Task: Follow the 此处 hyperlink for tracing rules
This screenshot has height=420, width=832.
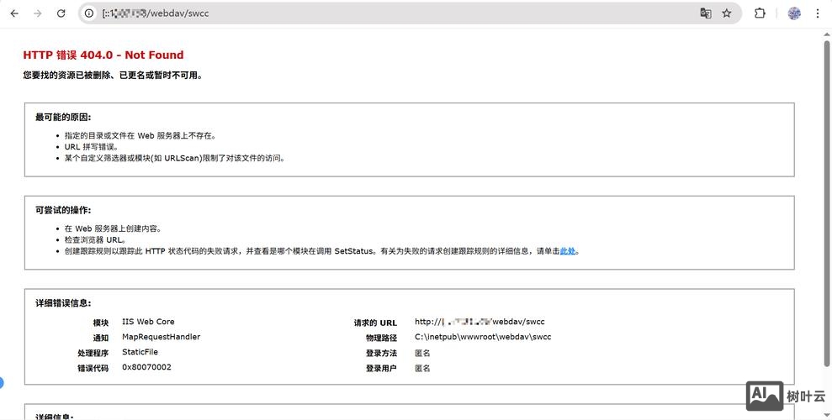Action: click(568, 251)
